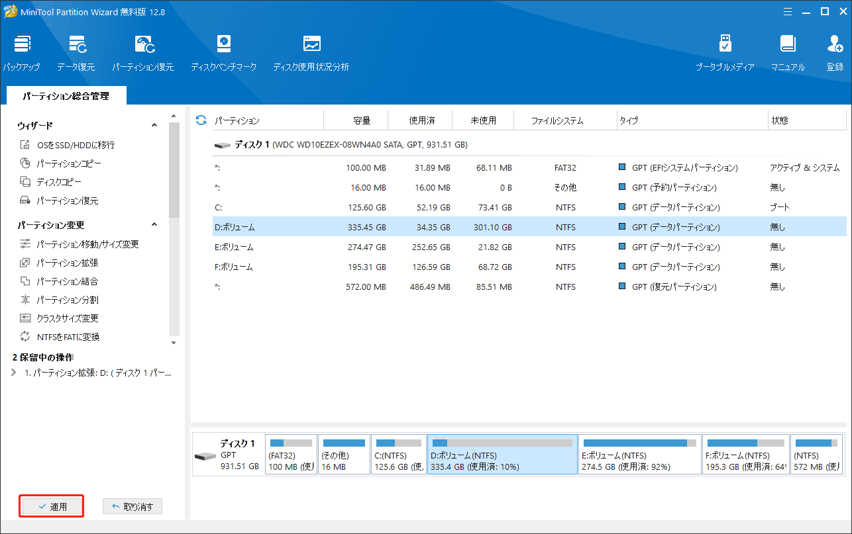Select E:ボリューム(NTFS) block in disk map
Screen dimensions: 852x534
(639, 455)
